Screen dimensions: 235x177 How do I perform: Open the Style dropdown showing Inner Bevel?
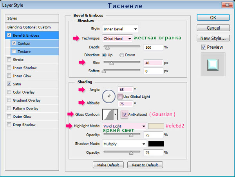click(120, 29)
